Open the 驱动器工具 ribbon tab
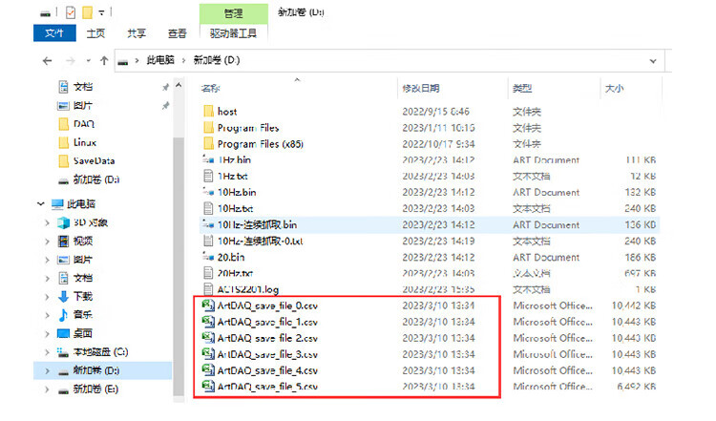The height and width of the screenshot is (421, 716). pyautogui.click(x=234, y=32)
